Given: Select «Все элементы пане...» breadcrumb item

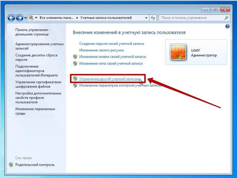Looking at the screenshot, I should point(57,18).
